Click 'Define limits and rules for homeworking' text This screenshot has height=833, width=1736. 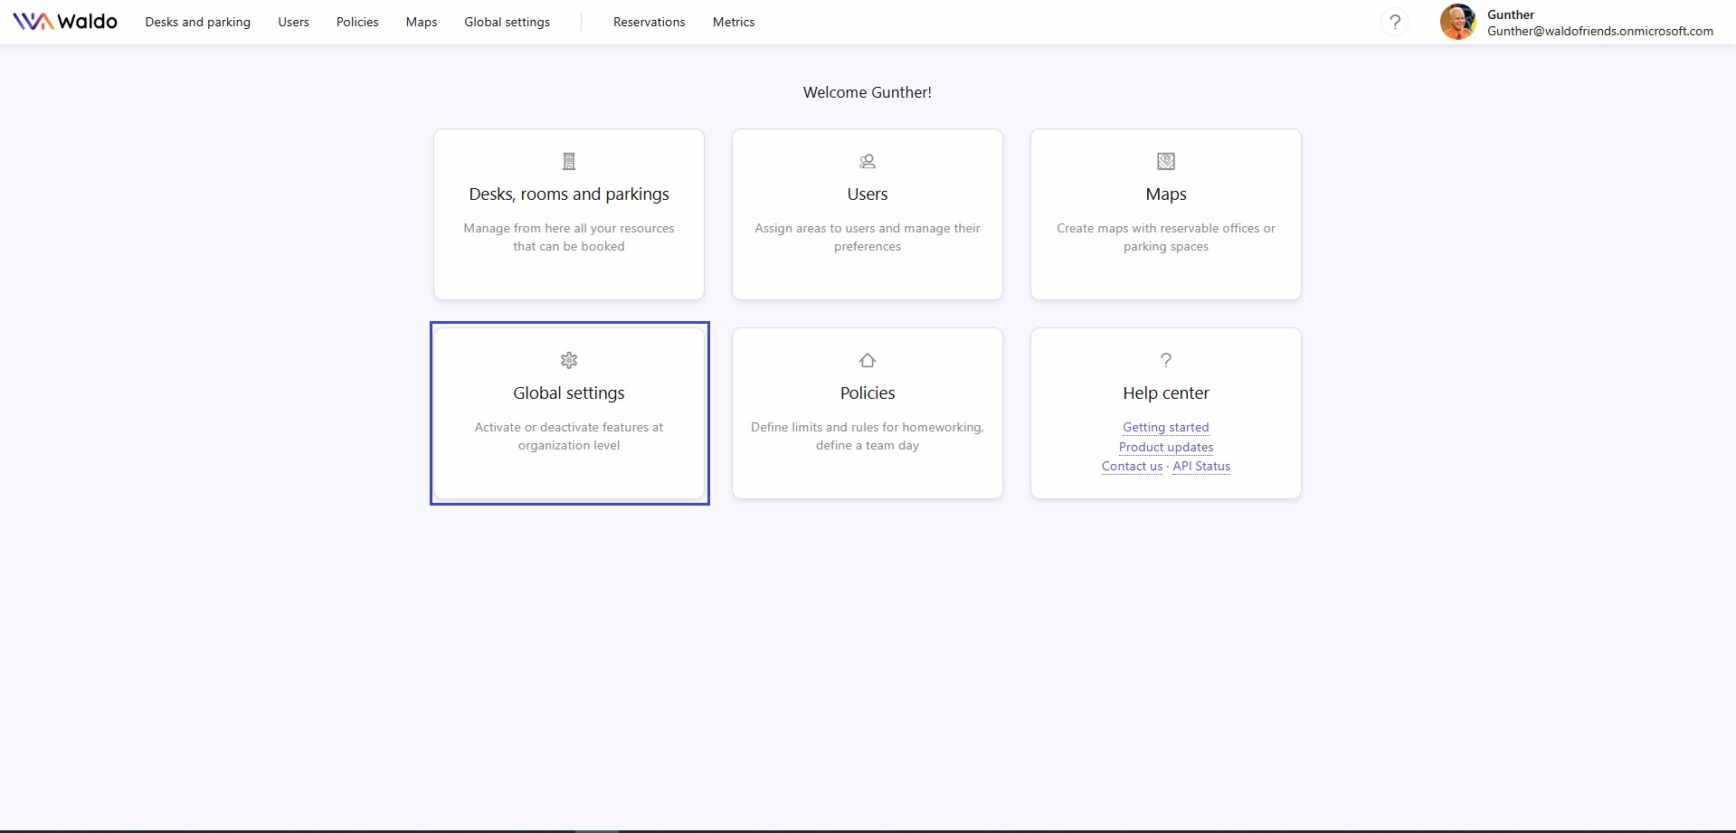868,436
